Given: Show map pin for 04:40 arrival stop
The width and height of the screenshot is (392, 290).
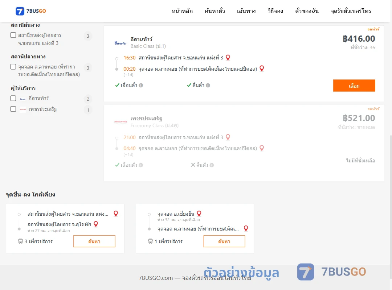Looking at the screenshot, I should [x=262, y=148].
